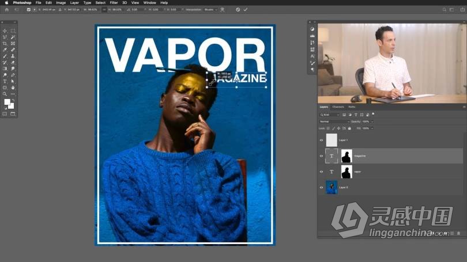Select the Move tool
This screenshot has height=262, width=467.
[x=5, y=31]
